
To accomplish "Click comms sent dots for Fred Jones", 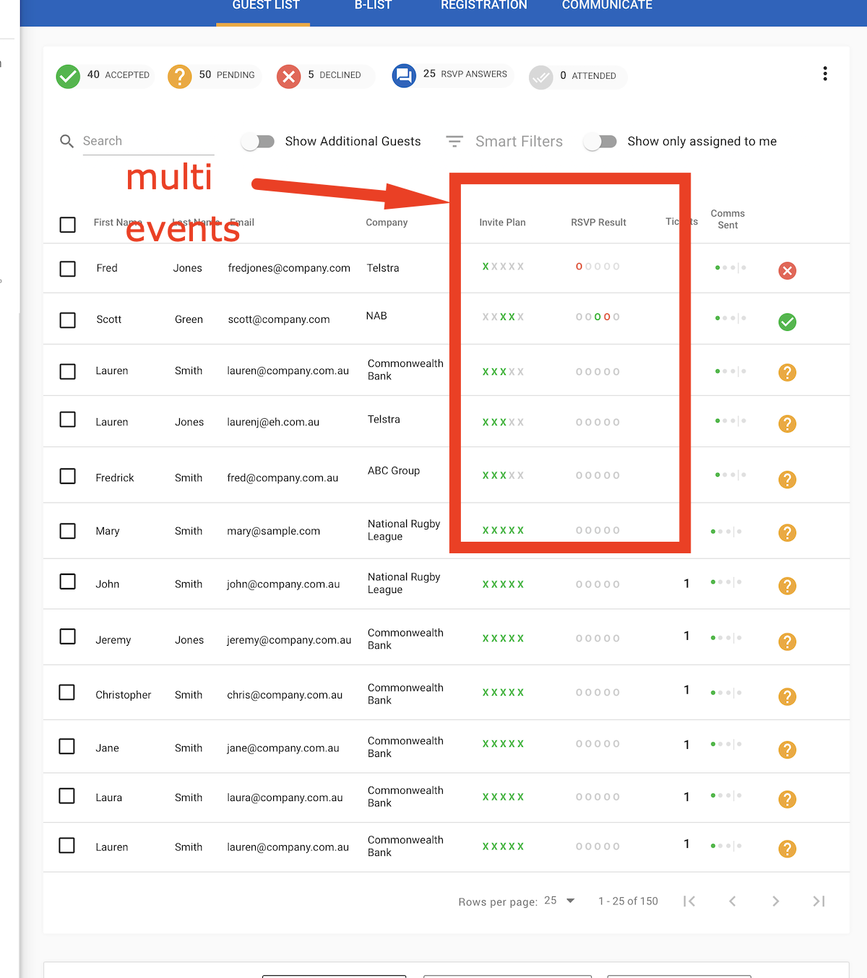I will click(730, 268).
